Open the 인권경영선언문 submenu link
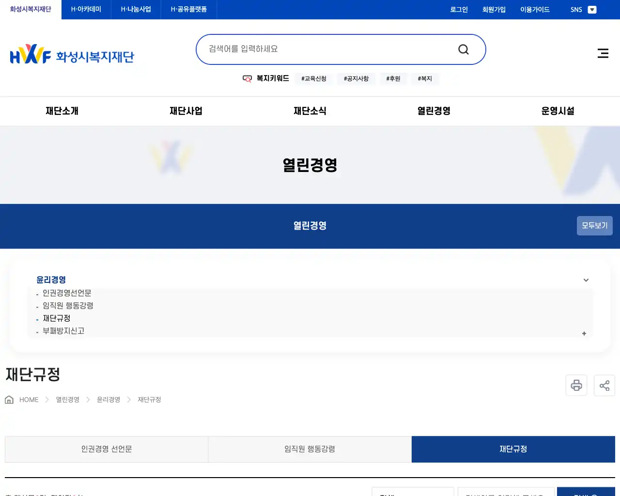Image resolution: width=620 pixels, height=496 pixels. coord(67,293)
